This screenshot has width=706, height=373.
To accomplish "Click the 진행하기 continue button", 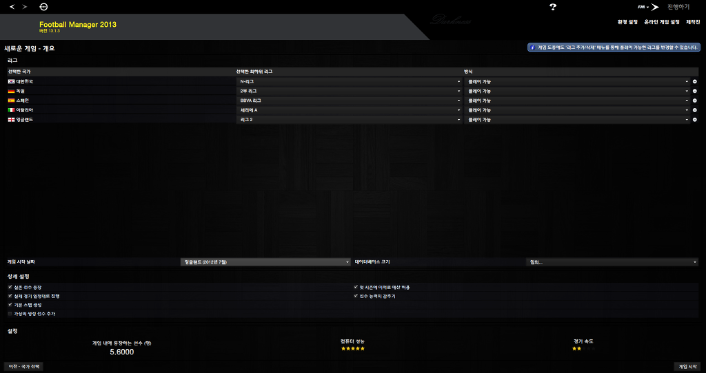I will tap(678, 7).
